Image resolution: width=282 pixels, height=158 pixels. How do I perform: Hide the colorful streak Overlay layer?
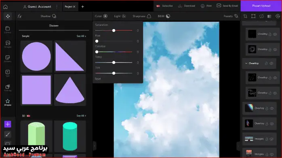pyautogui.click(x=272, y=124)
